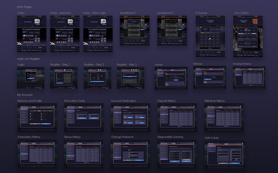Viewport: 278px width, 173px height.
Task: Open the Register - Step 2 mockup
Action: [x=98, y=78]
